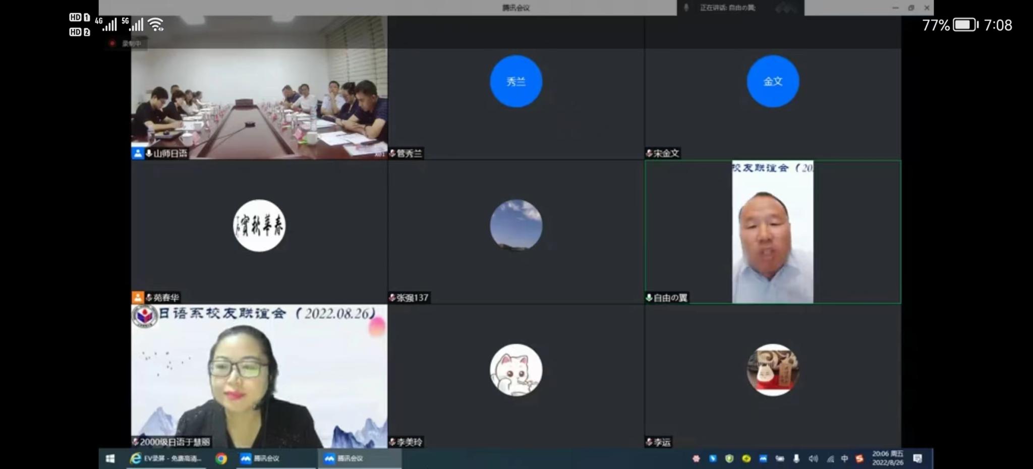Open Google Chrome from the taskbar

(x=221, y=458)
